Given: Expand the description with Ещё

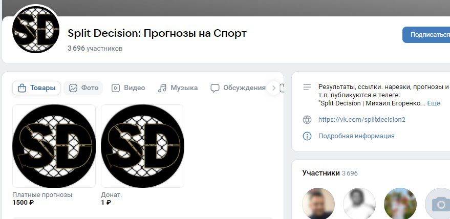Looking at the screenshot, I should (x=434, y=103).
